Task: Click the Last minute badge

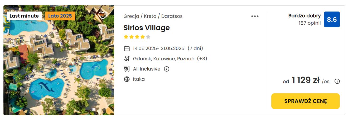Action: 24,16
